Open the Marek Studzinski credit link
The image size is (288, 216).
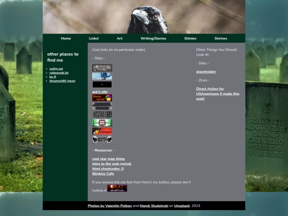coord(154,206)
